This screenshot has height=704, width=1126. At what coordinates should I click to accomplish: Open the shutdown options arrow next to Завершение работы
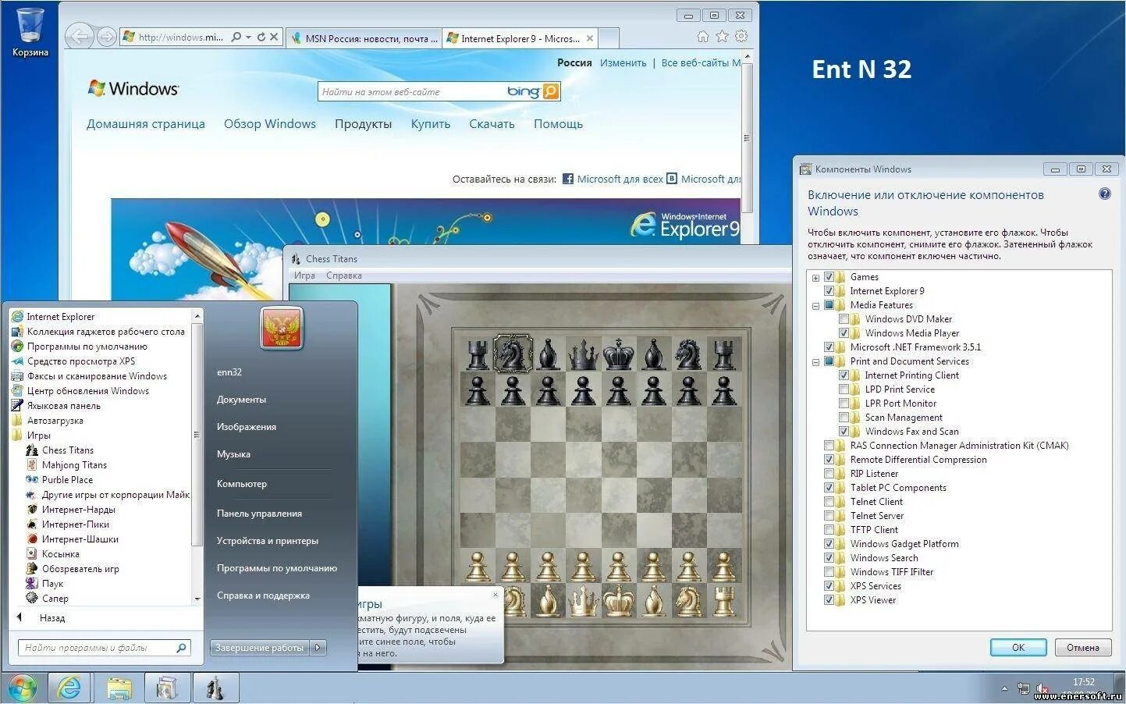[317, 647]
